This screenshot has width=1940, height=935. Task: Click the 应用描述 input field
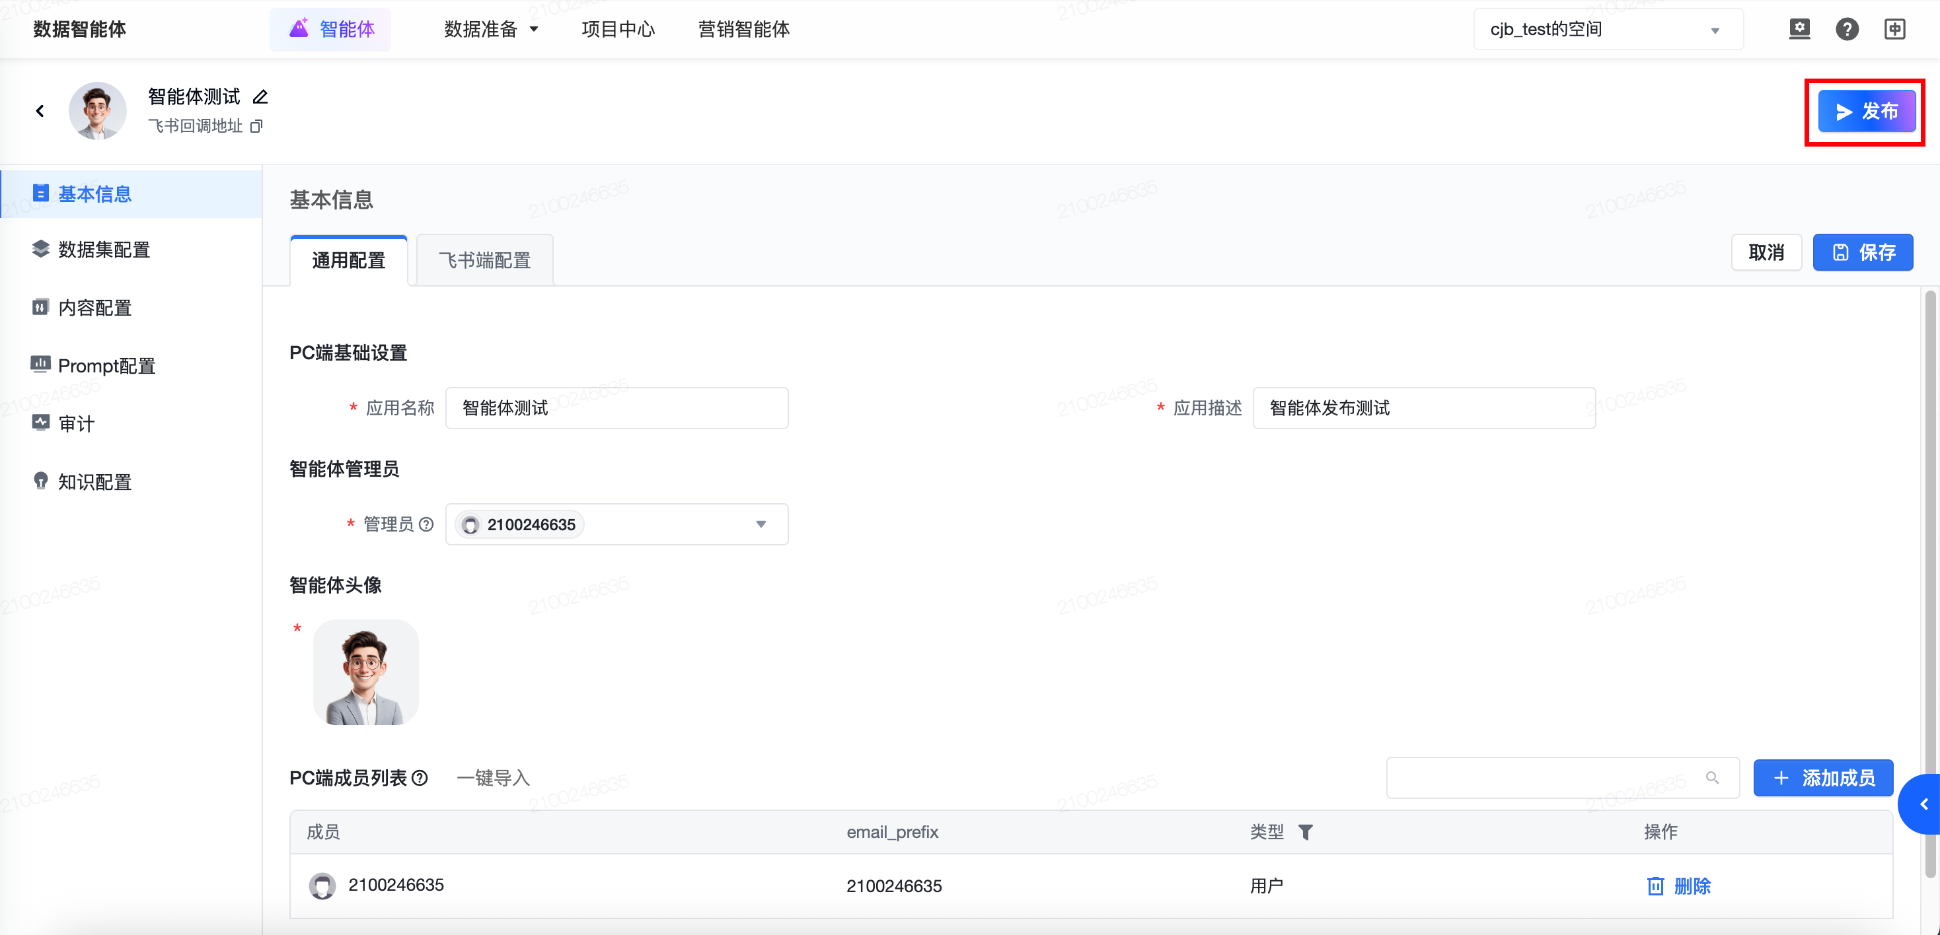1423,408
